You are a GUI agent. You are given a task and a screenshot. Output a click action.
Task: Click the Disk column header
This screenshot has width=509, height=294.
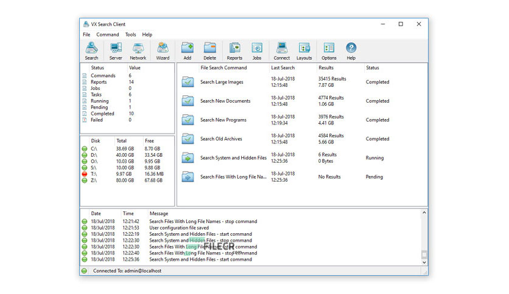[96, 141]
